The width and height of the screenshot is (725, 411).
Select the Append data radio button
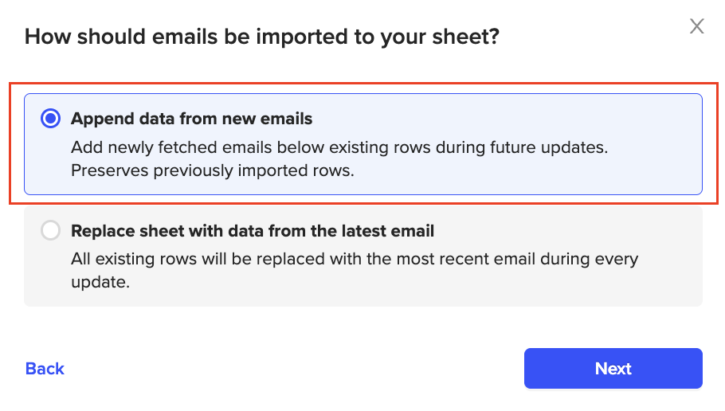click(x=50, y=119)
